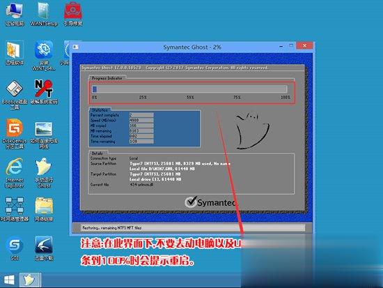Click the Windows Start button
The height and width of the screenshot is (288, 383).
[9, 280]
